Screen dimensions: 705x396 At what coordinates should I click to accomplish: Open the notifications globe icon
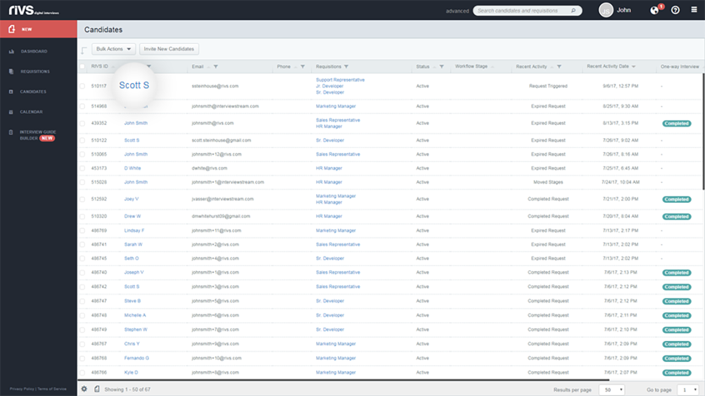tap(654, 10)
